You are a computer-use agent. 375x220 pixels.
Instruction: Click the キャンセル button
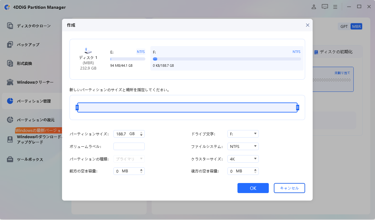pos(289,188)
